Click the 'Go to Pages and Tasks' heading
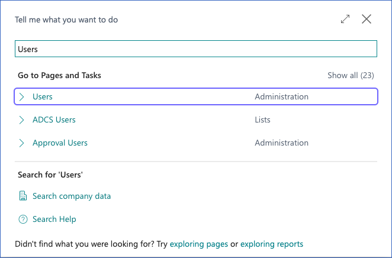Image resolution: width=392 pixels, height=258 pixels. [59, 75]
